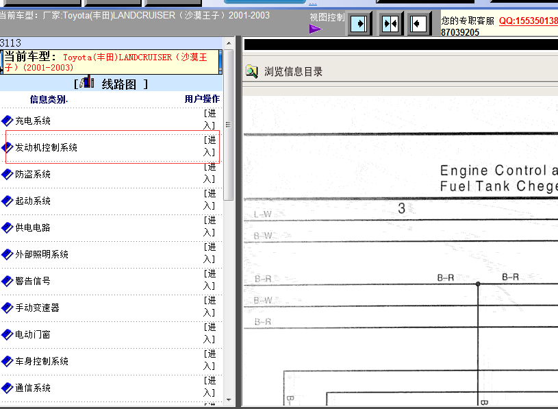558x409 pixels.
Task: Open the QQ customer service link
Action: (x=528, y=21)
